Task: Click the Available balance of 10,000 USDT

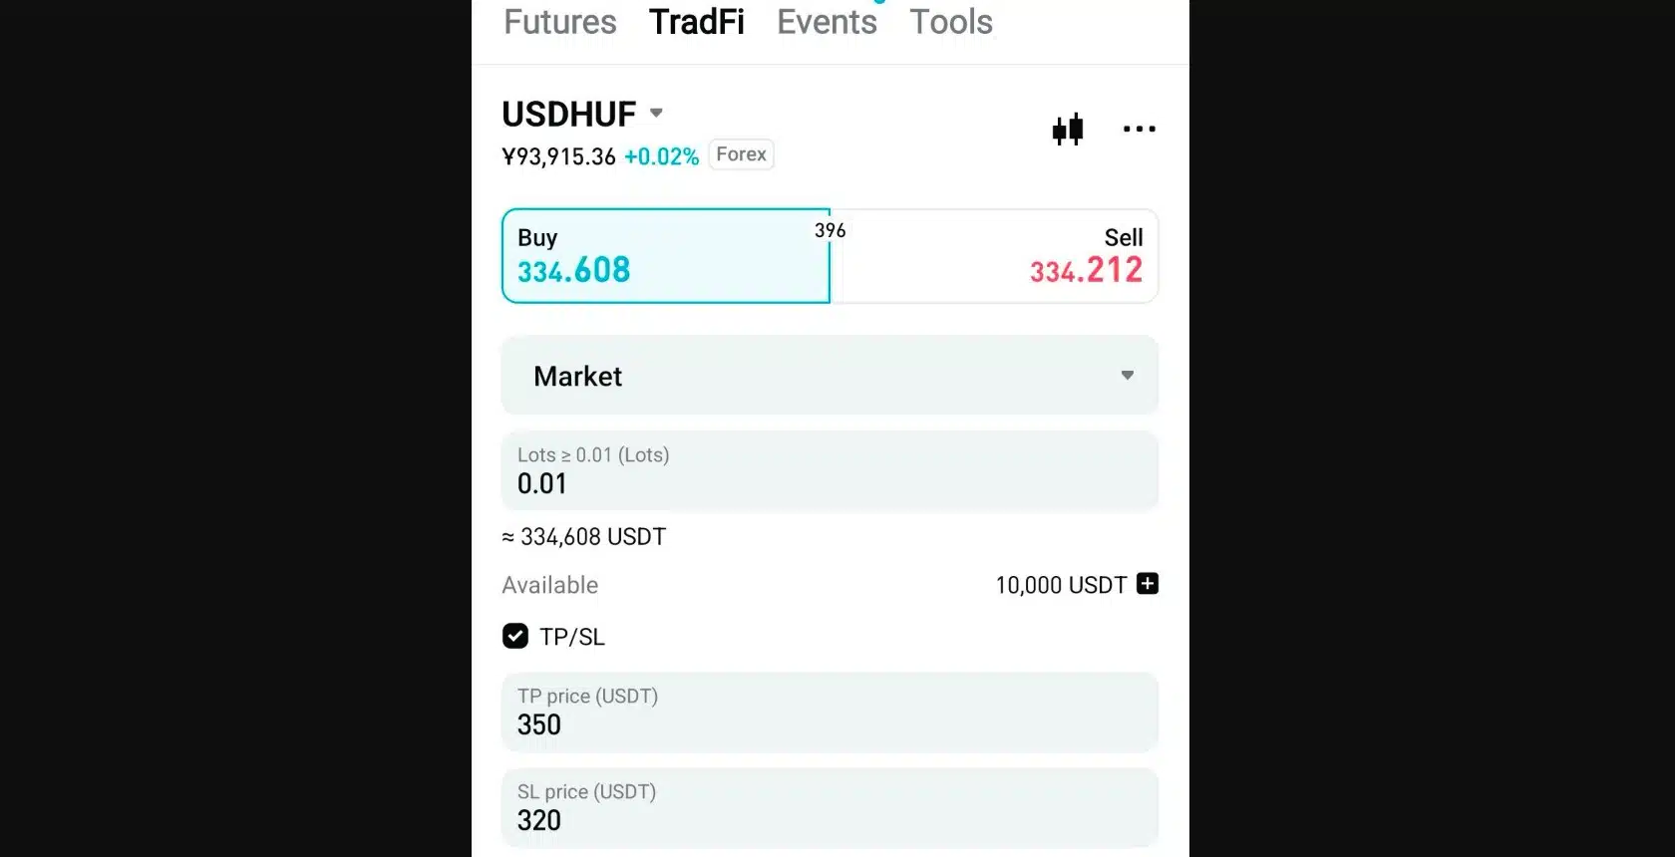Action: click(x=1060, y=585)
